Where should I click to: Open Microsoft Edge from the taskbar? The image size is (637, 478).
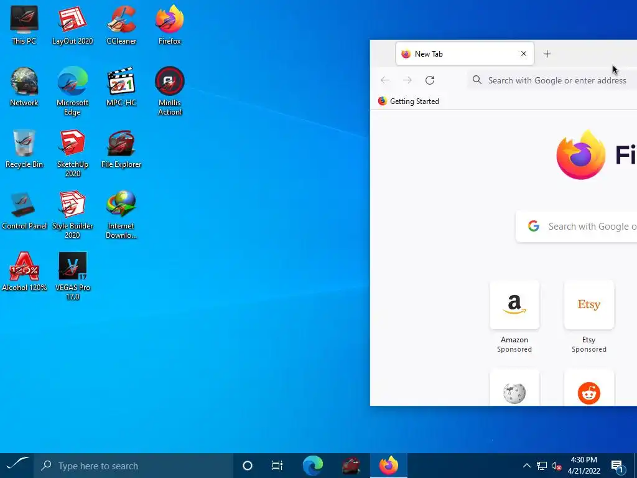313,466
